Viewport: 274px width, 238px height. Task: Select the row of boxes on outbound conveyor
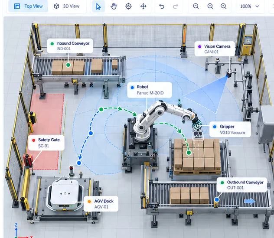tap(189, 196)
